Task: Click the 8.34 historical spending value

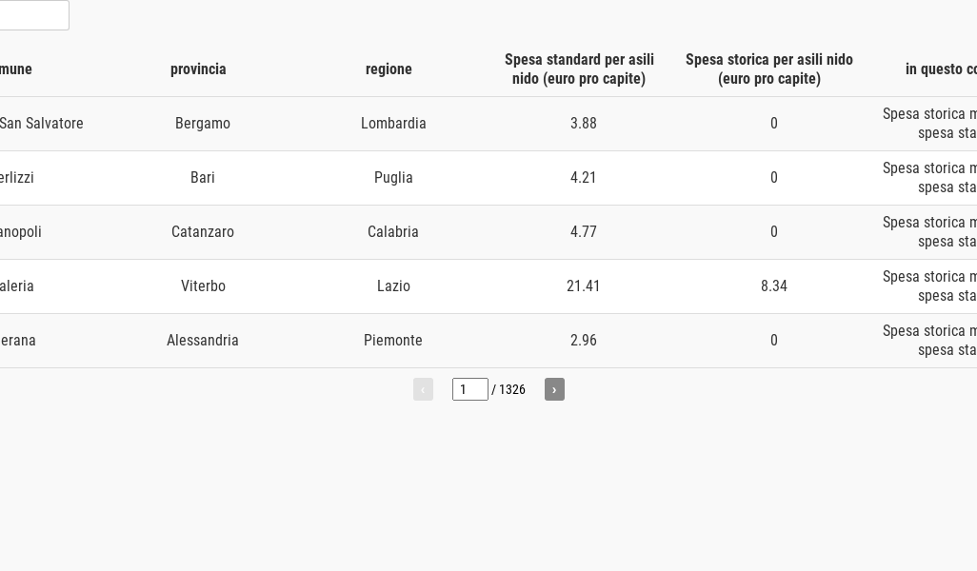Action: (x=774, y=286)
